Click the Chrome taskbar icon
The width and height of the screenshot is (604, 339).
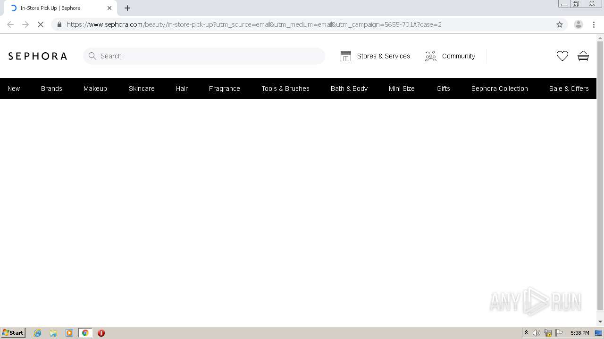(85, 333)
